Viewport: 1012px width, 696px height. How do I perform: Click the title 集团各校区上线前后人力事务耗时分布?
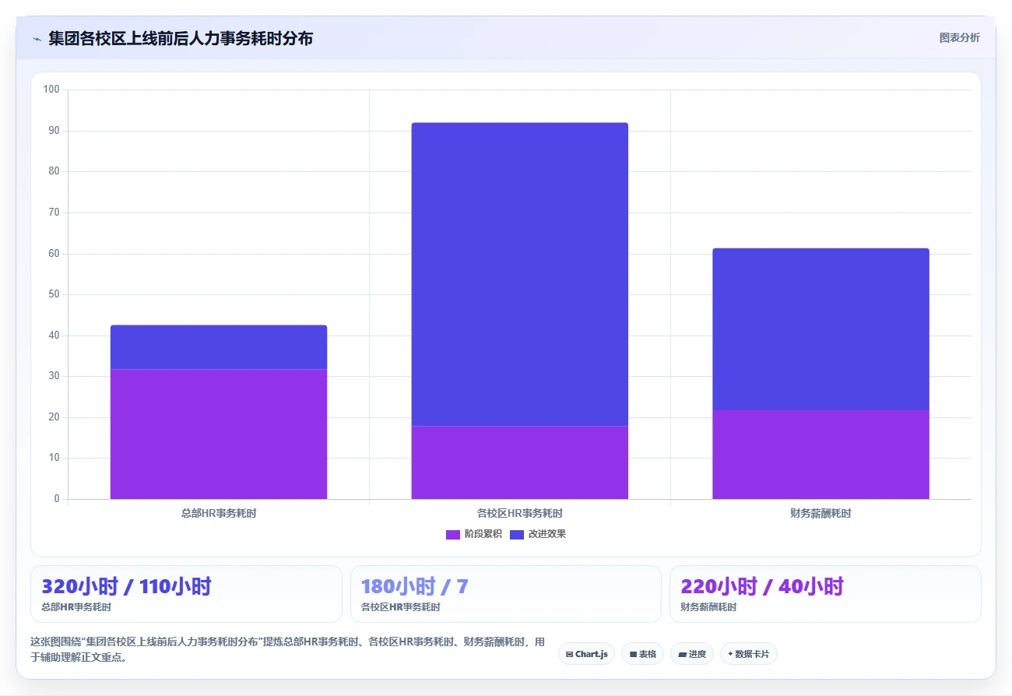181,38
